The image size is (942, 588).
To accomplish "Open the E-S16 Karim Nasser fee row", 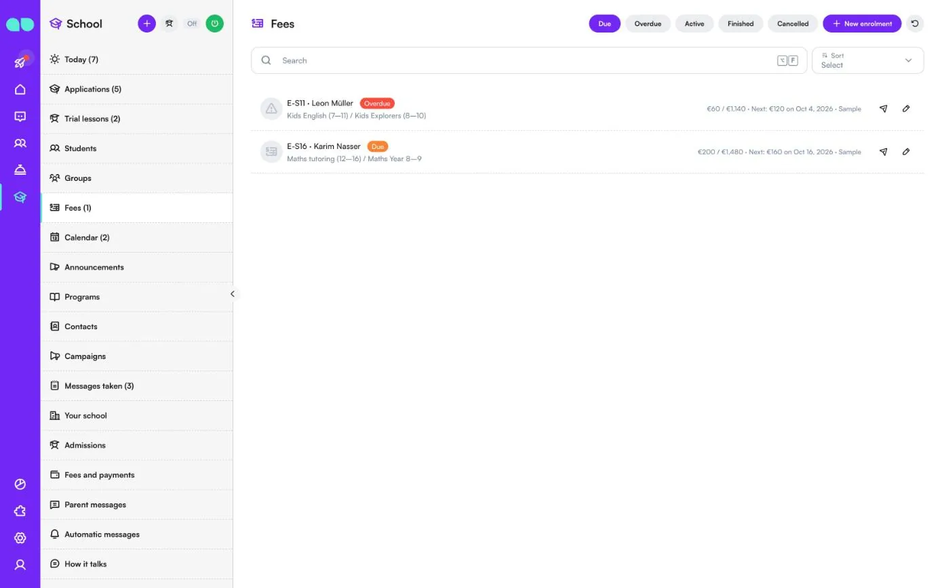I will coord(587,152).
